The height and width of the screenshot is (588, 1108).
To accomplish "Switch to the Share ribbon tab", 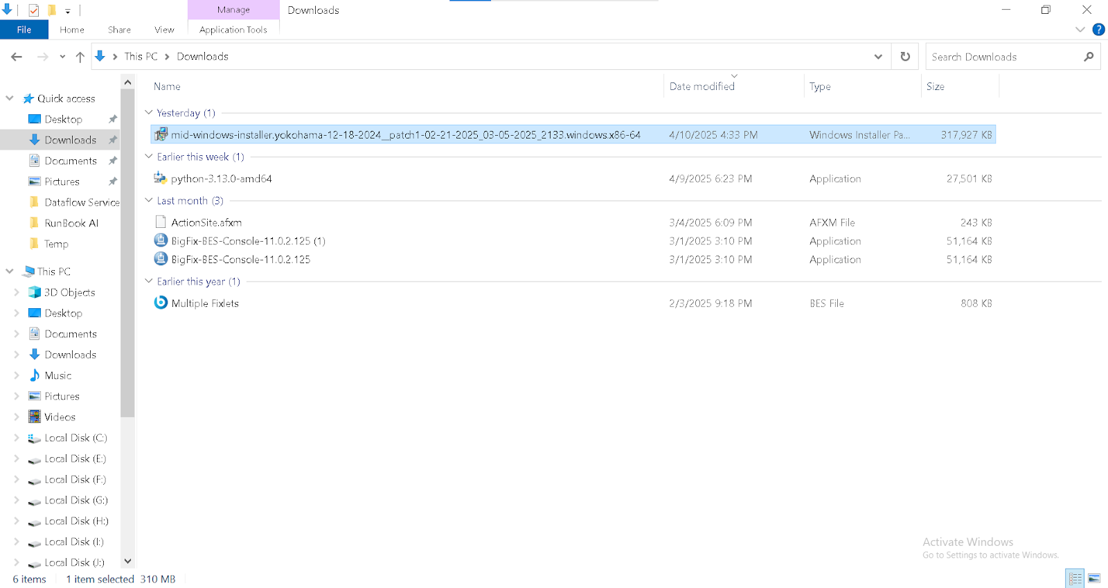I will tap(119, 30).
